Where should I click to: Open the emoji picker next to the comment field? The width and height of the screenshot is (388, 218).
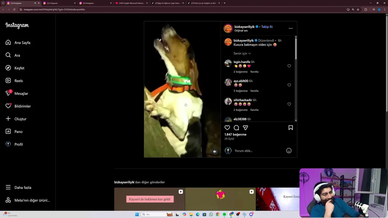[x=289, y=151]
